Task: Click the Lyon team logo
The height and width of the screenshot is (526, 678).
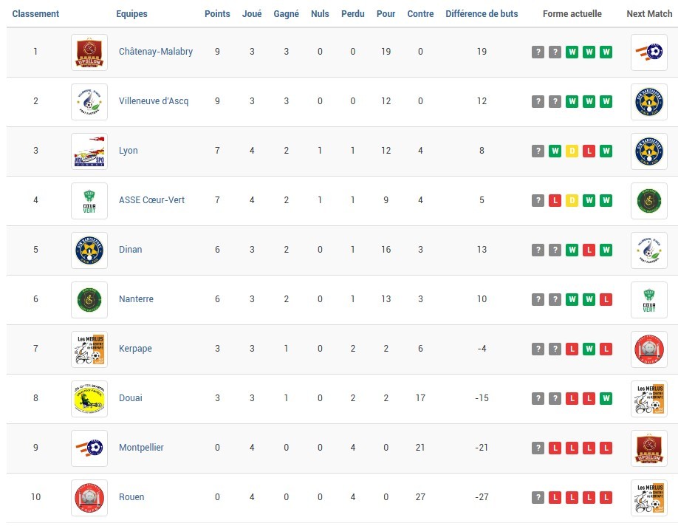Action: tap(89, 151)
